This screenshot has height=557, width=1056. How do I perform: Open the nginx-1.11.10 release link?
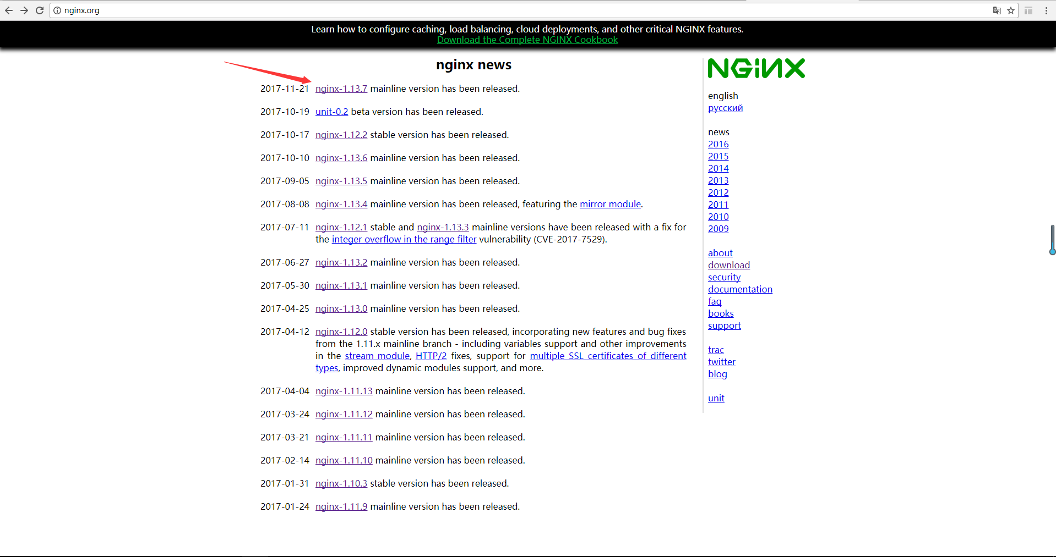point(344,460)
